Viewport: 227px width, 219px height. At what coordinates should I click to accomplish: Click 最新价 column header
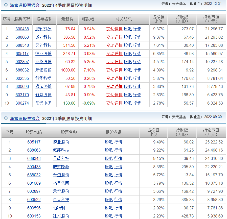point(67,19)
